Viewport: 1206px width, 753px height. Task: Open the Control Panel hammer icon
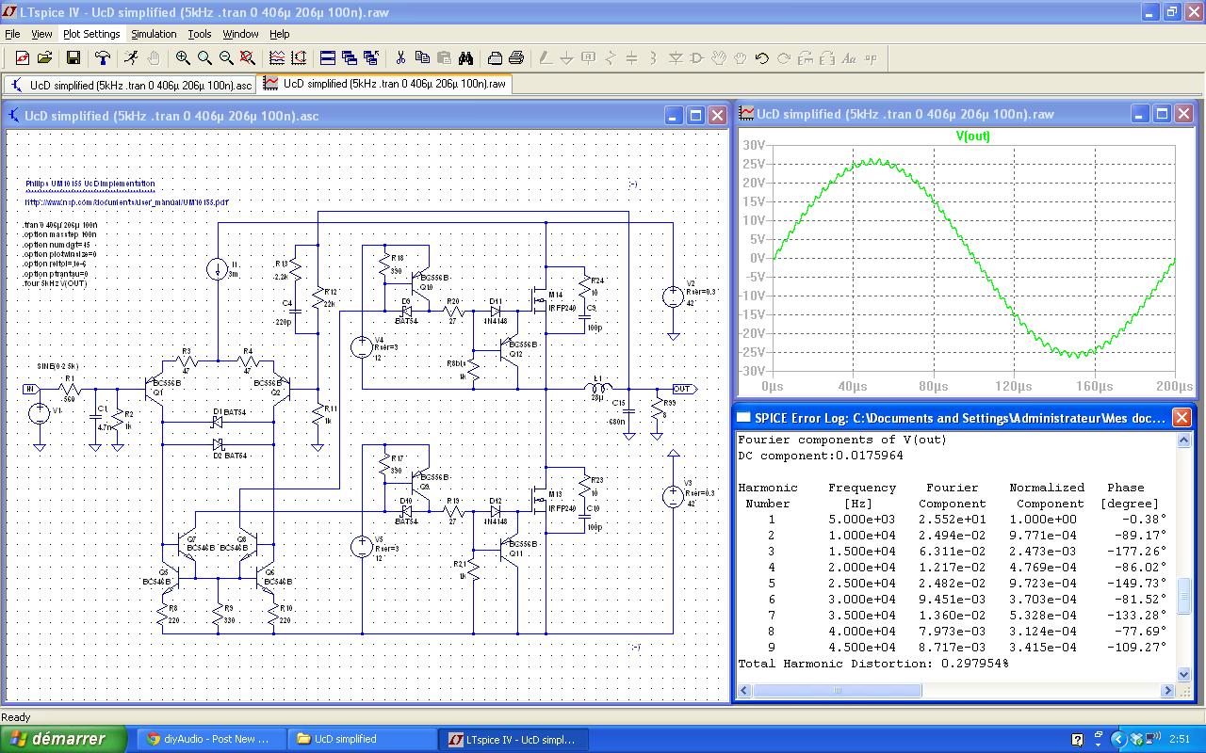click(x=102, y=58)
